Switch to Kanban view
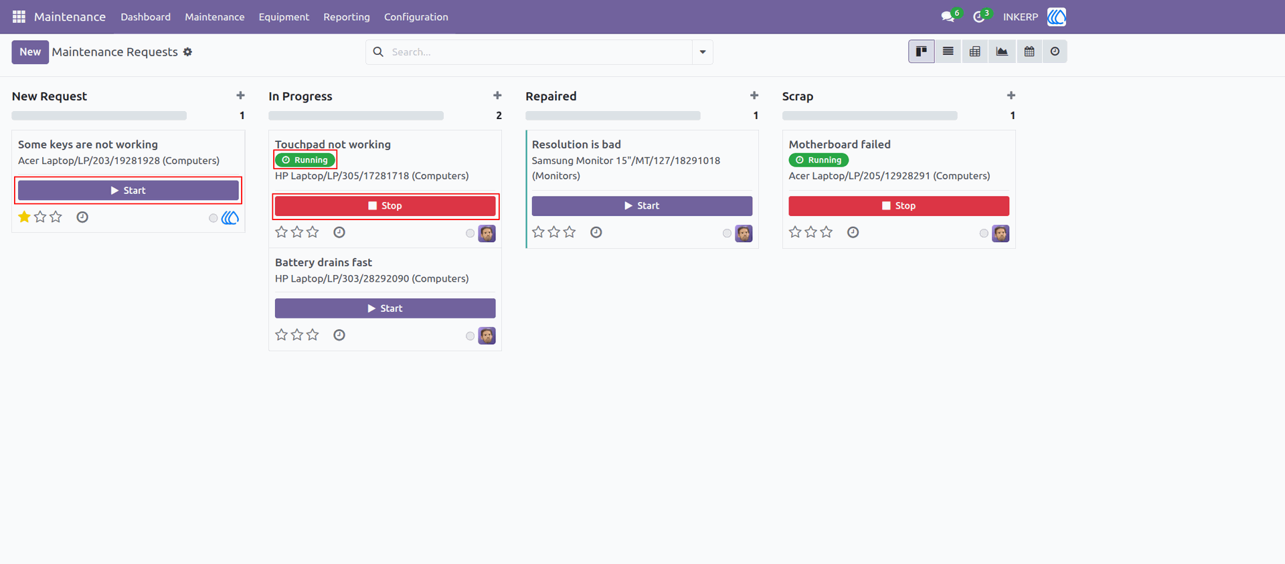The width and height of the screenshot is (1285, 564). (922, 52)
